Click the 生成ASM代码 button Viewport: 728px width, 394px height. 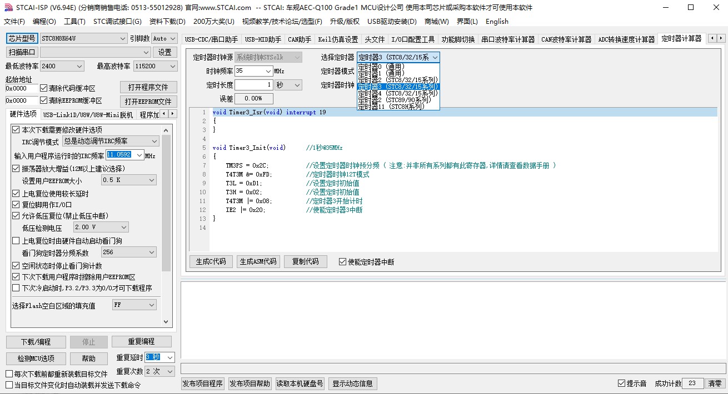pos(257,261)
